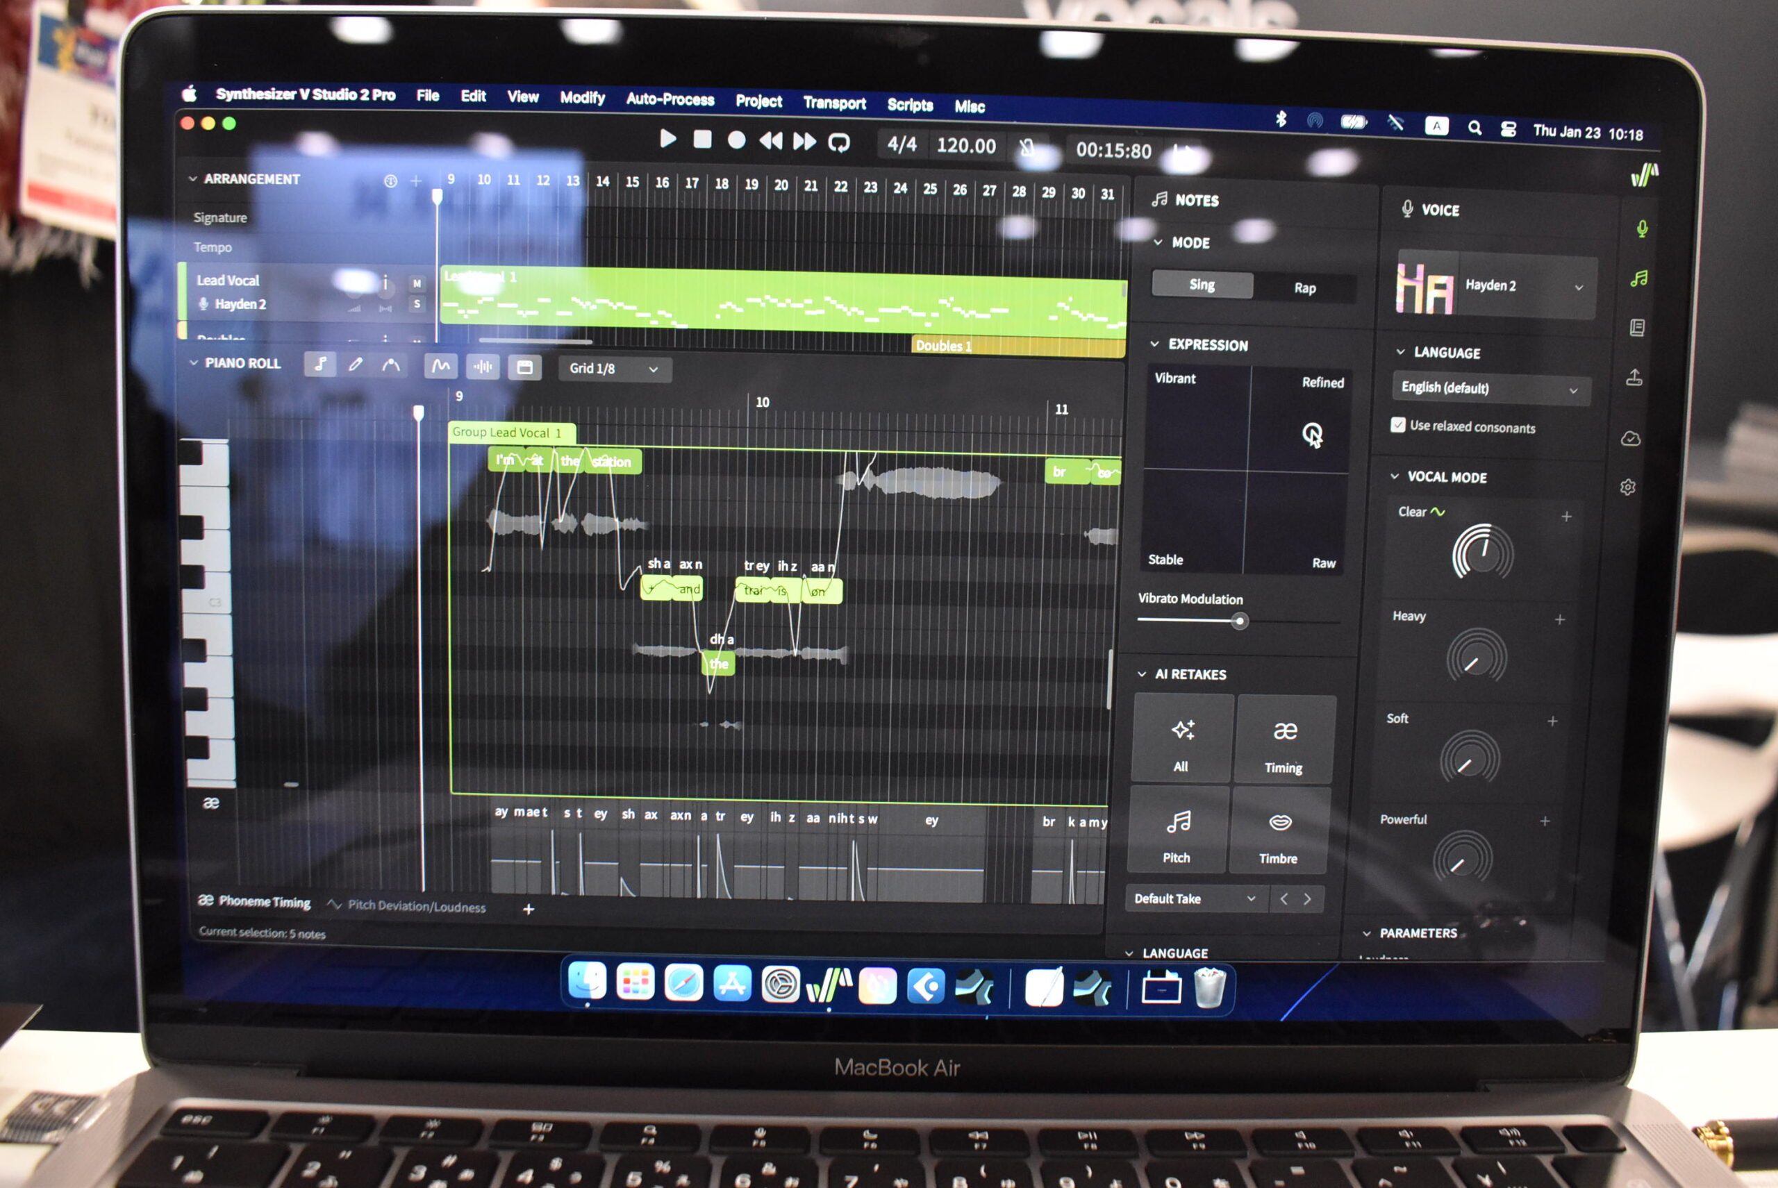Select the Sing mode button
This screenshot has width=1778, height=1188.
pos(1202,285)
